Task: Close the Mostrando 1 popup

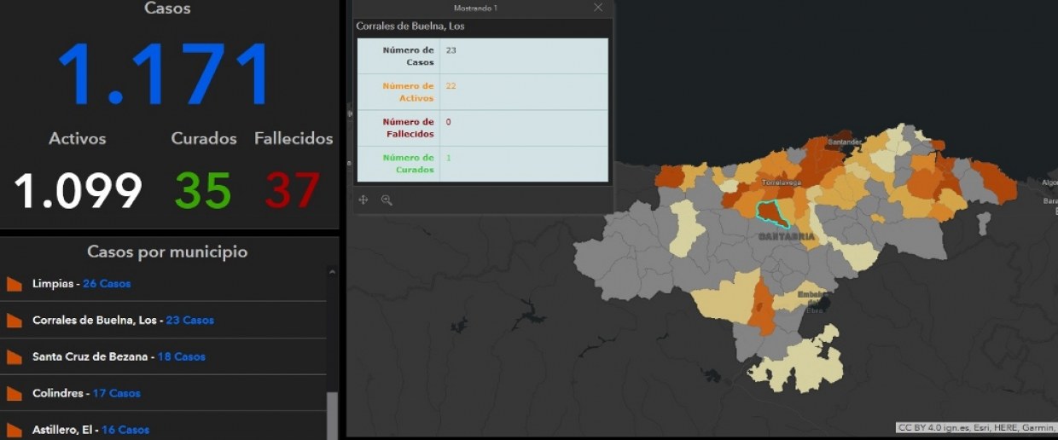Action: coord(598,8)
